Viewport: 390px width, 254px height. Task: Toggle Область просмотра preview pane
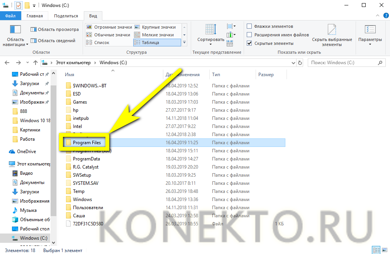point(54,29)
